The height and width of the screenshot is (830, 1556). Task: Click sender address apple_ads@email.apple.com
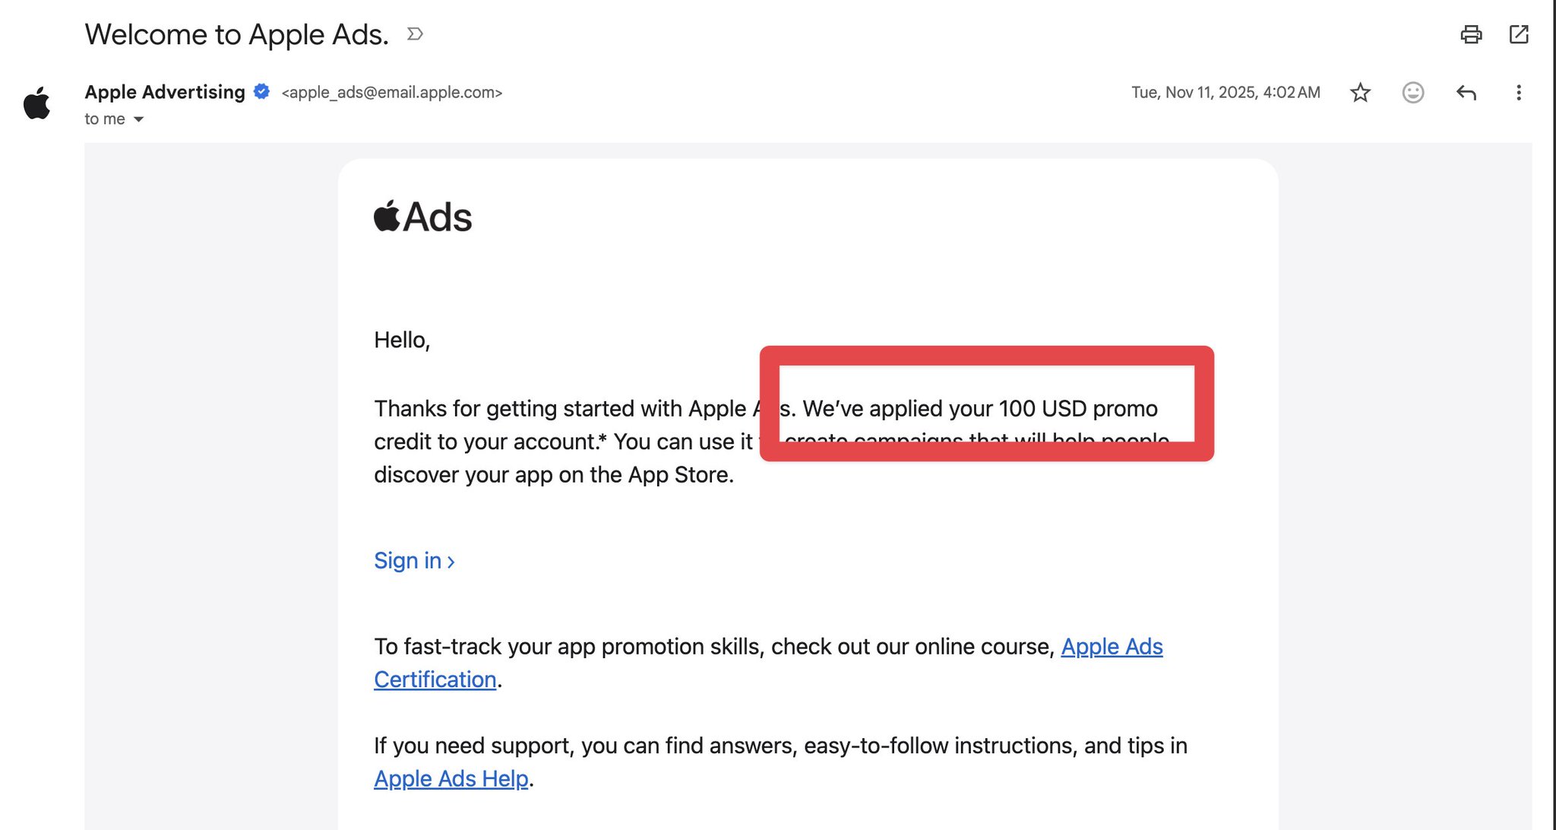point(392,93)
